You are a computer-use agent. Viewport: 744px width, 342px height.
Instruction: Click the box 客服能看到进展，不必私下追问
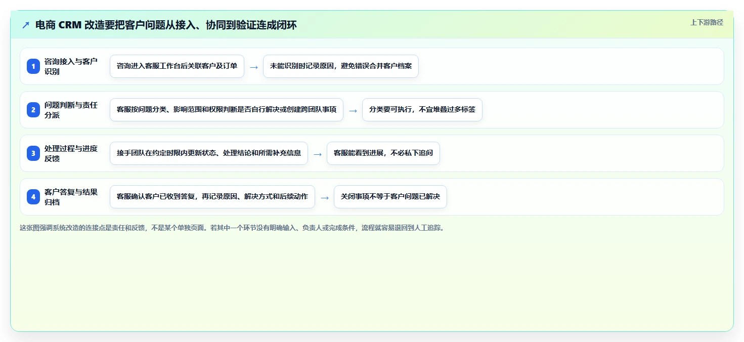383,153
